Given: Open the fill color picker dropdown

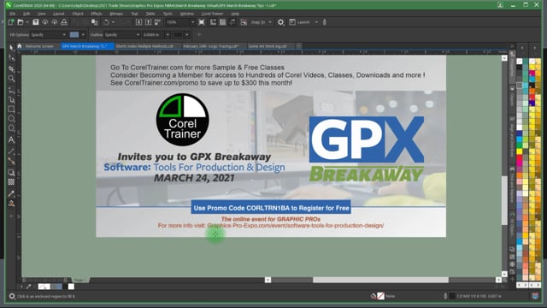Looking at the screenshot, I should (83, 35).
